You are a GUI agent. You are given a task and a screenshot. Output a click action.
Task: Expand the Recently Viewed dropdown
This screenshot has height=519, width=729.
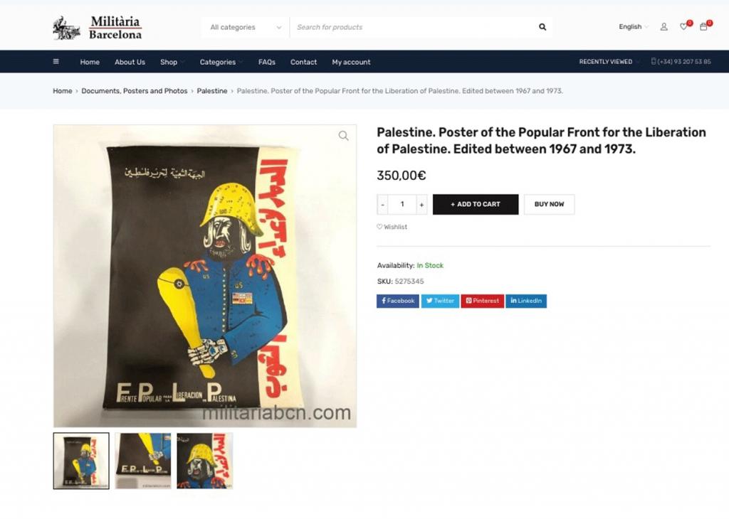coord(609,62)
